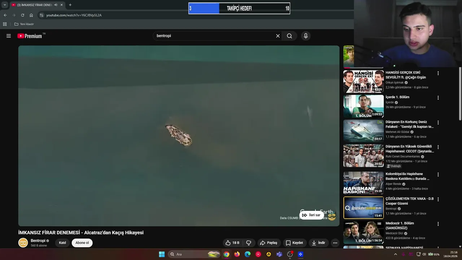
Task: Download the video with İndir
Action: (x=319, y=243)
